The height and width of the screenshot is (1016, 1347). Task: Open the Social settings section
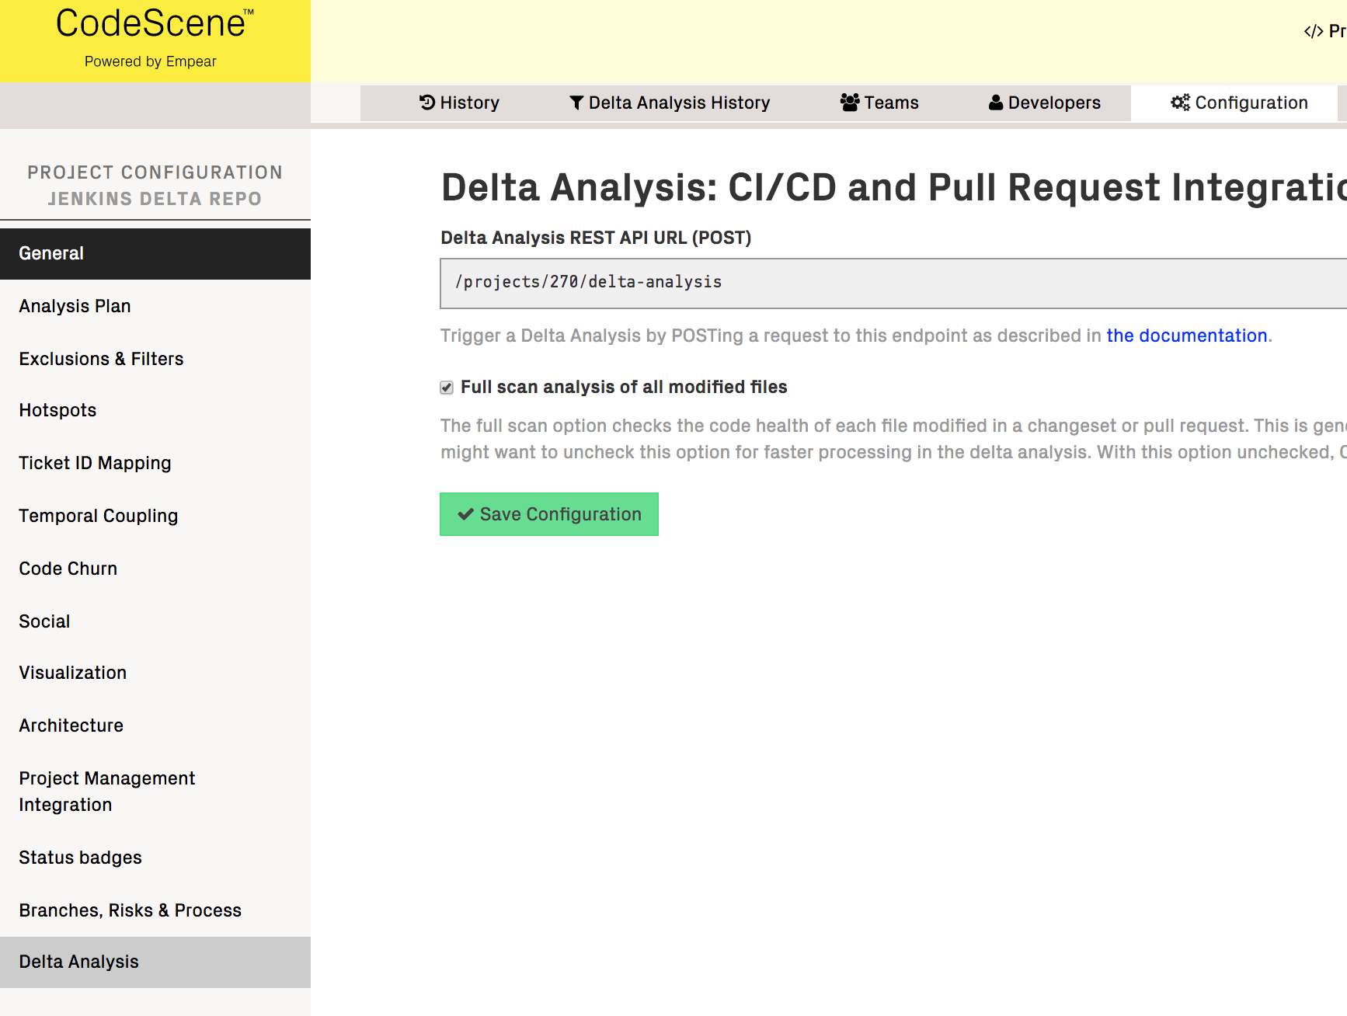coord(155,621)
